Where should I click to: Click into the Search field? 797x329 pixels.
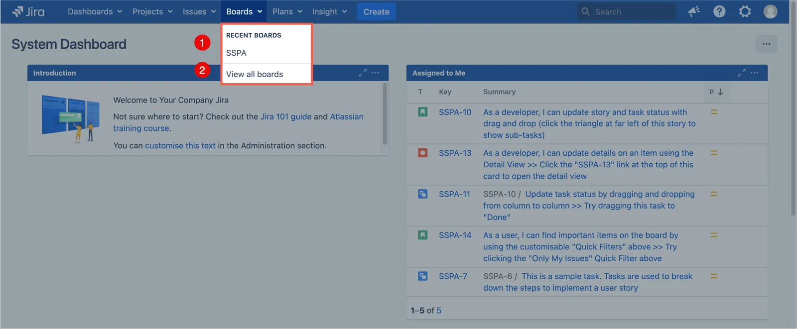[x=626, y=11]
